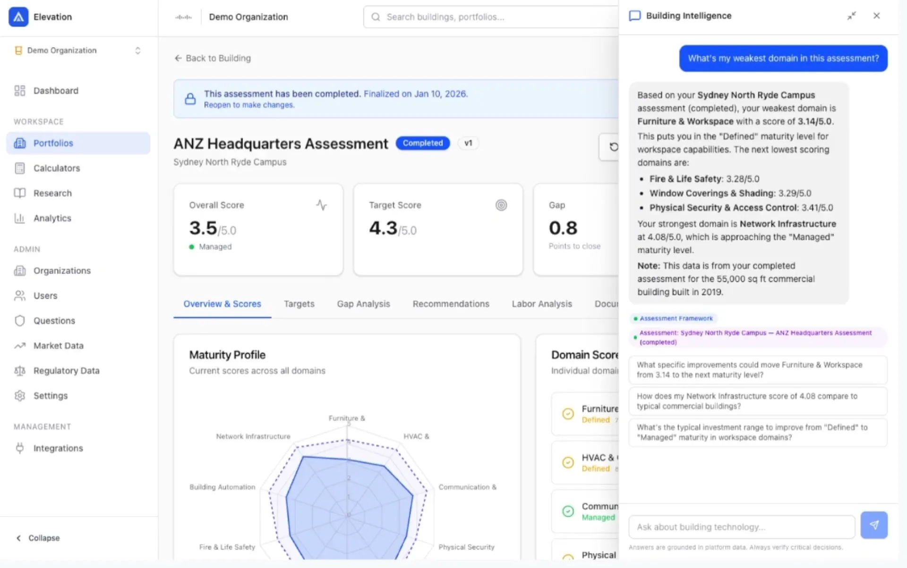Open Integrations via its plug icon
907x568 pixels.
coord(20,448)
